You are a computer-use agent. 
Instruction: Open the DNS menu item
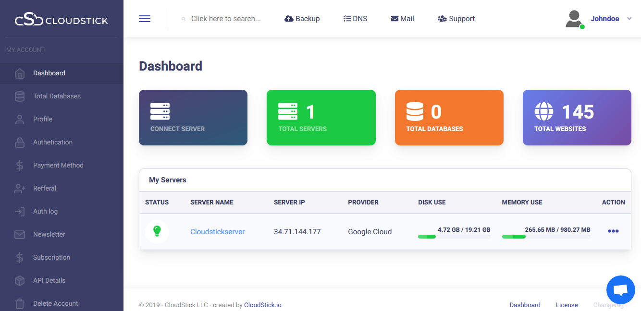[x=355, y=19]
